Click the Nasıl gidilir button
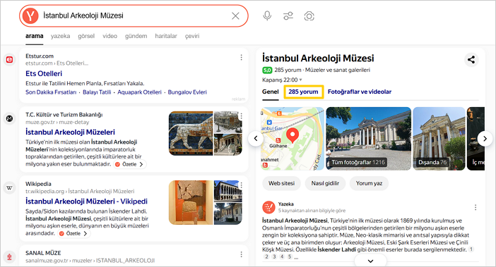This screenshot has width=496, height=267. tap(325, 183)
